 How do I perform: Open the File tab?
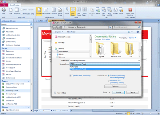point(4,5)
